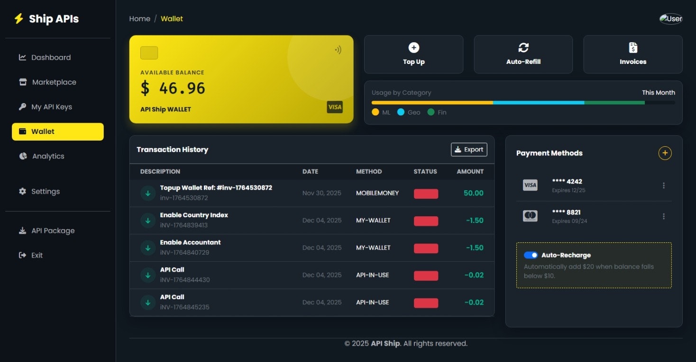Image resolution: width=696 pixels, height=362 pixels.
Task: Select the Marketplace icon in the sidebar
Action: click(x=22, y=82)
